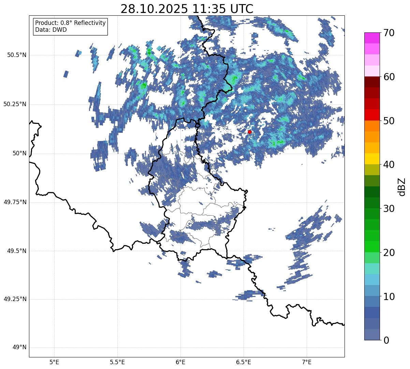Click the 50.5°N latitude tick label
The width and height of the screenshot is (410, 369).
17,55
